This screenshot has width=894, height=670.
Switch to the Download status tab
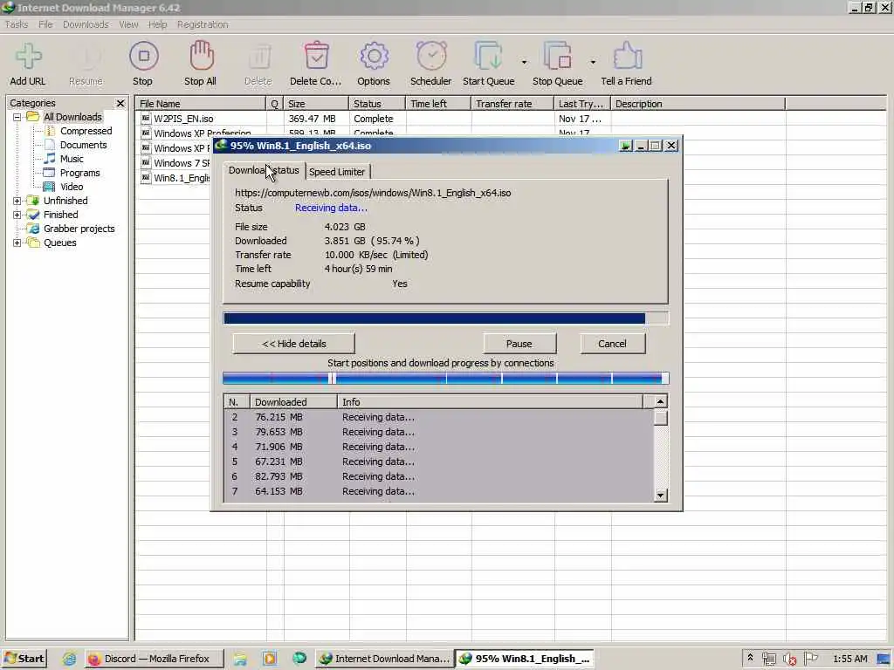click(x=264, y=170)
